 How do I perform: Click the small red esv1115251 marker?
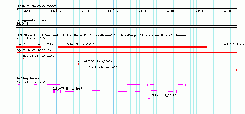[x=222, y=47]
